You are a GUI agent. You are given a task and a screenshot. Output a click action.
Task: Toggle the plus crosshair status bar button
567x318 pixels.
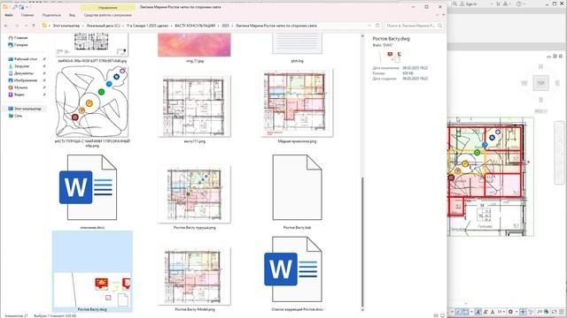[523, 312]
